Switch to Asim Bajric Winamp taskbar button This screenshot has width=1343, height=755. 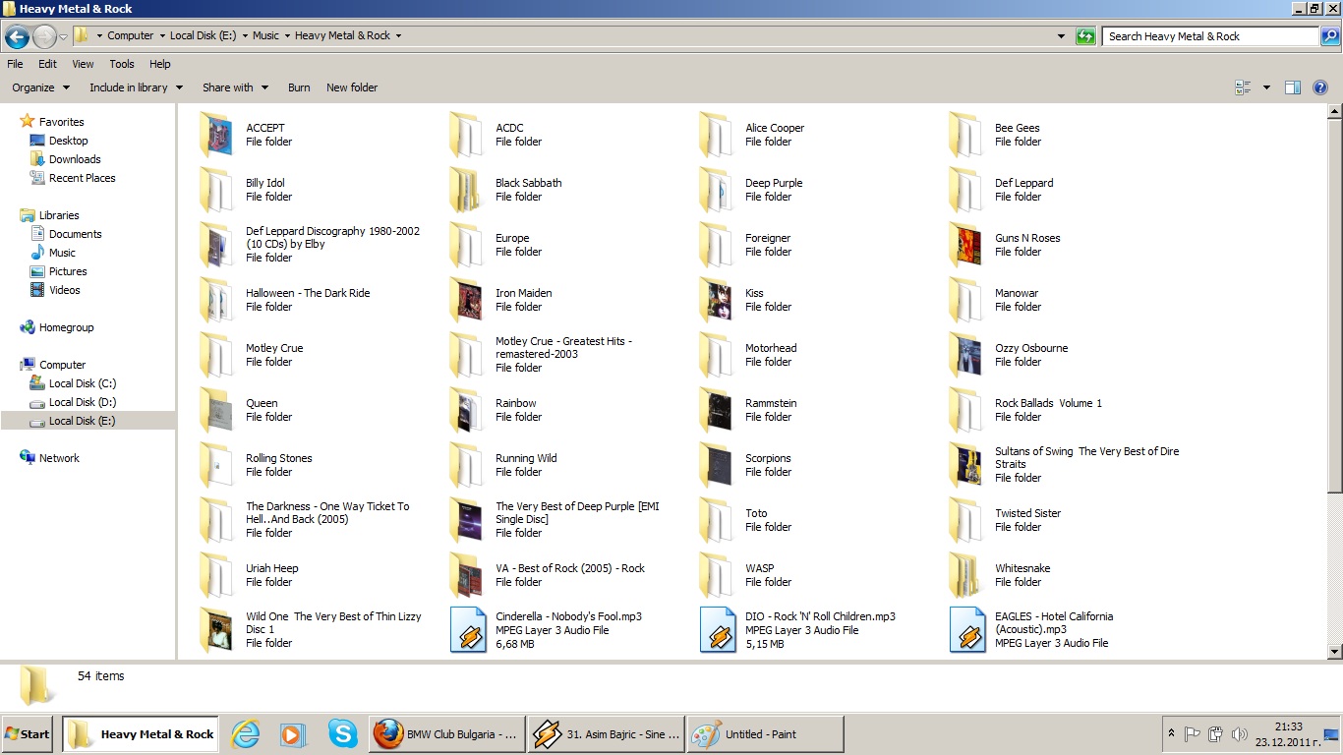click(x=606, y=734)
